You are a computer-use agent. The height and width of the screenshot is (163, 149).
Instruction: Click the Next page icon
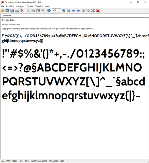(88, 11)
